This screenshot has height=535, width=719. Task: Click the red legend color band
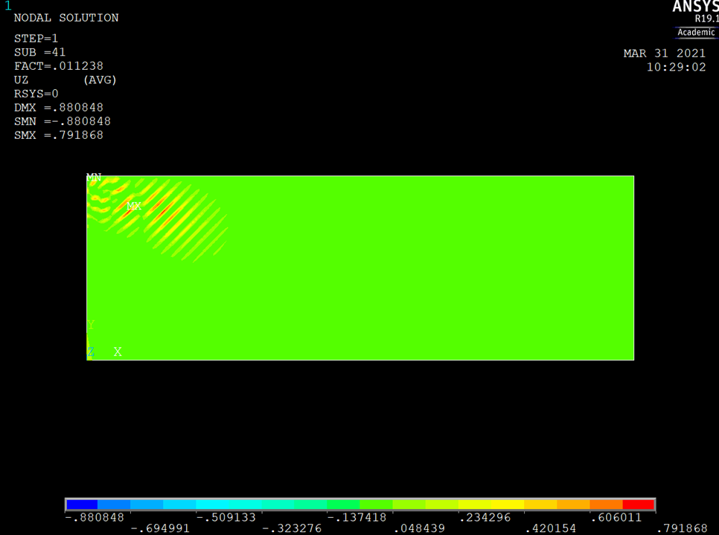639,505
